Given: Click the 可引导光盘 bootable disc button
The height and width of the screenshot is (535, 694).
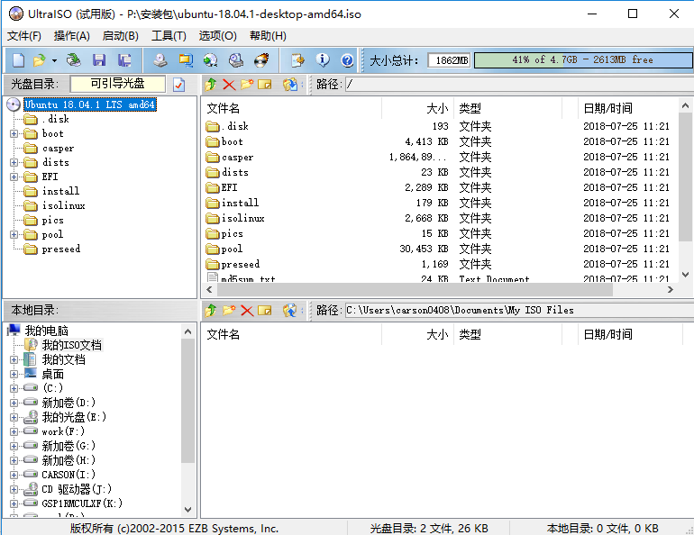Looking at the screenshot, I should point(118,84).
